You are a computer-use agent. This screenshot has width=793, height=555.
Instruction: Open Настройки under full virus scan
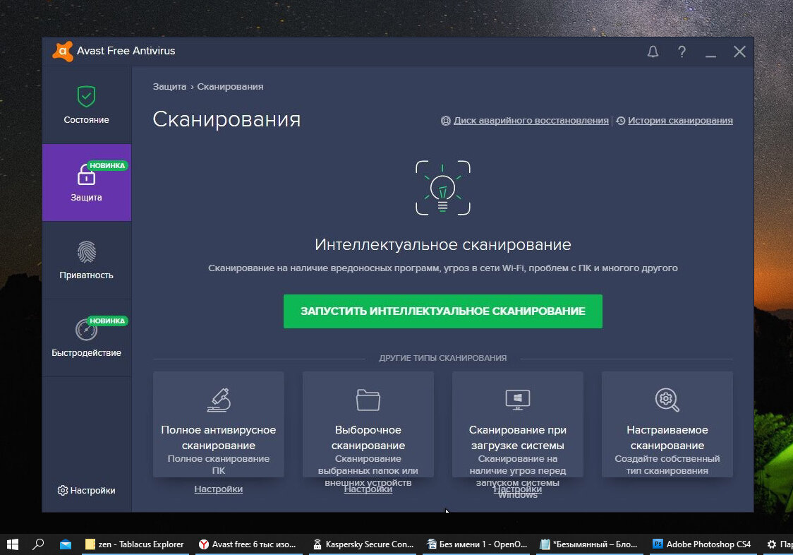tap(219, 489)
